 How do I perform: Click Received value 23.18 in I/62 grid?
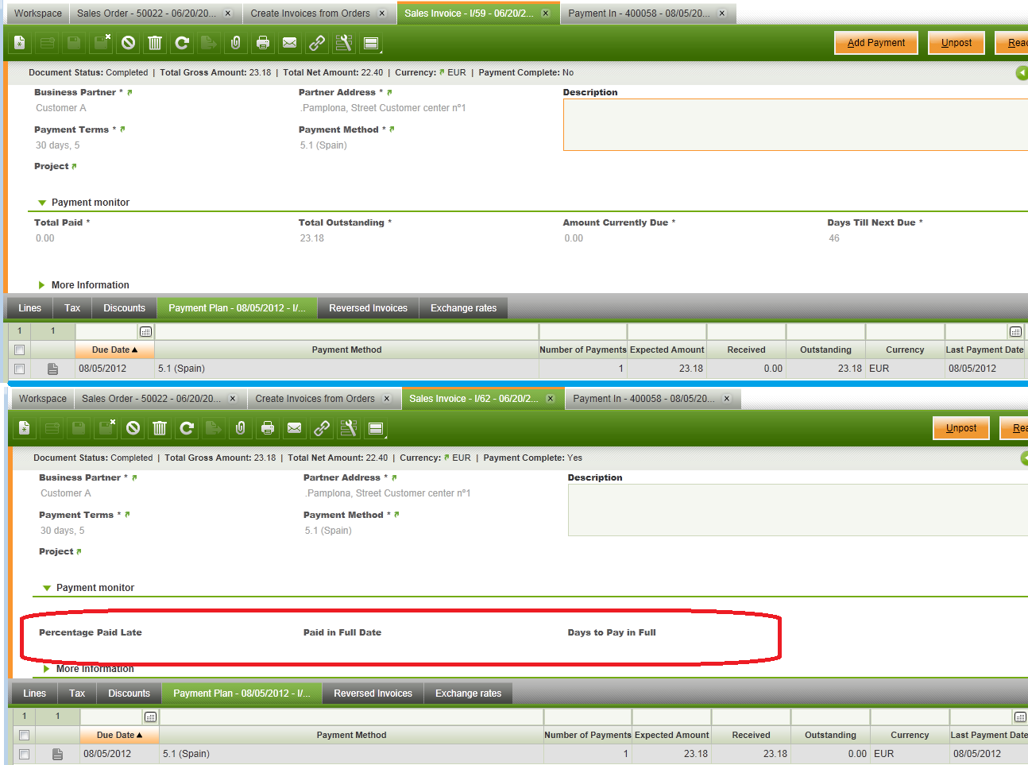click(x=775, y=754)
